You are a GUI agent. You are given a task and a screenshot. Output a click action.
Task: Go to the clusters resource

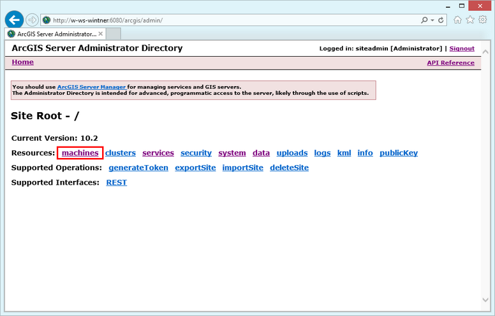[121, 153]
